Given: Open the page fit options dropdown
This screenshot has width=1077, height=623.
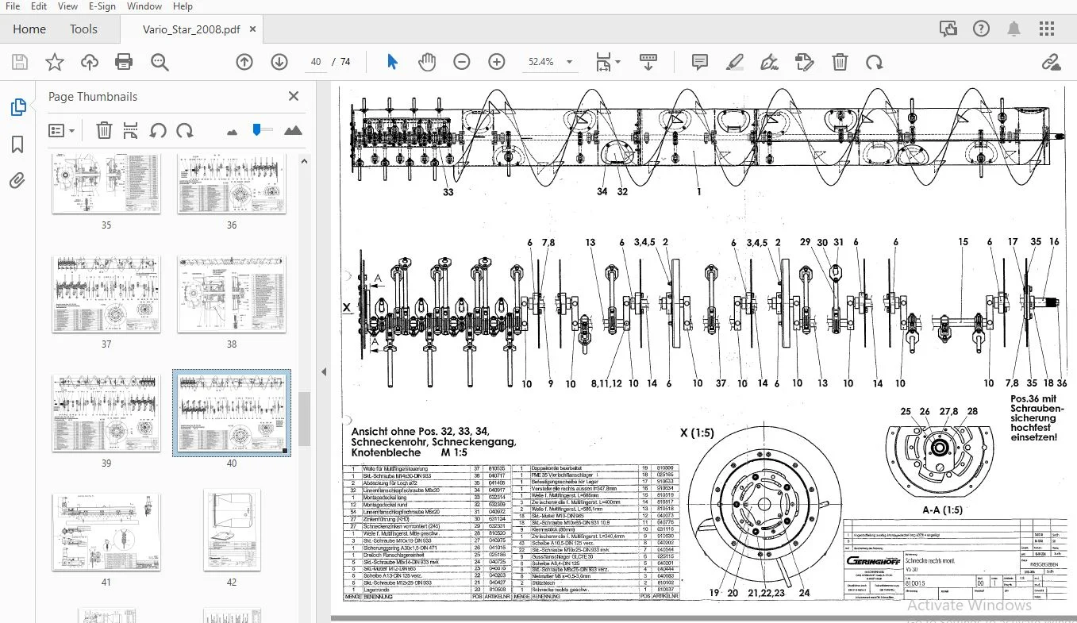Looking at the screenshot, I should pyautogui.click(x=608, y=62).
